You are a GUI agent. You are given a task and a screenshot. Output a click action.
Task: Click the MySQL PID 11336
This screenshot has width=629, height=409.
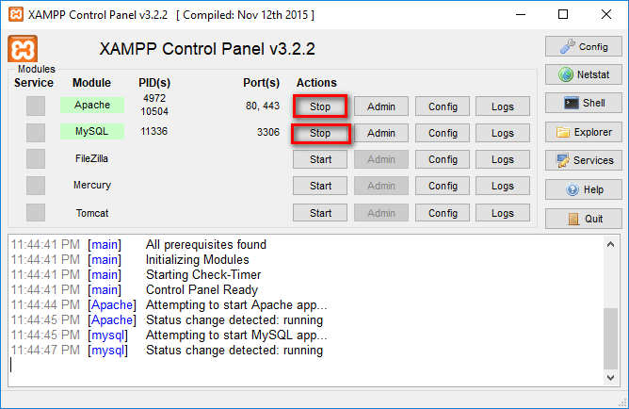[x=154, y=131]
